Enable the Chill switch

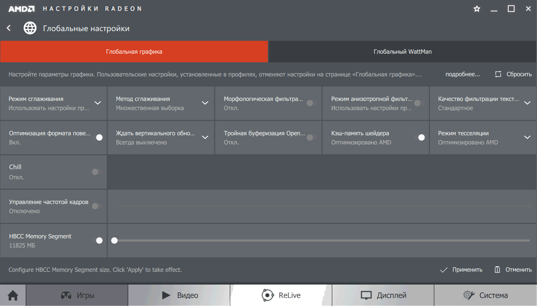(x=97, y=172)
